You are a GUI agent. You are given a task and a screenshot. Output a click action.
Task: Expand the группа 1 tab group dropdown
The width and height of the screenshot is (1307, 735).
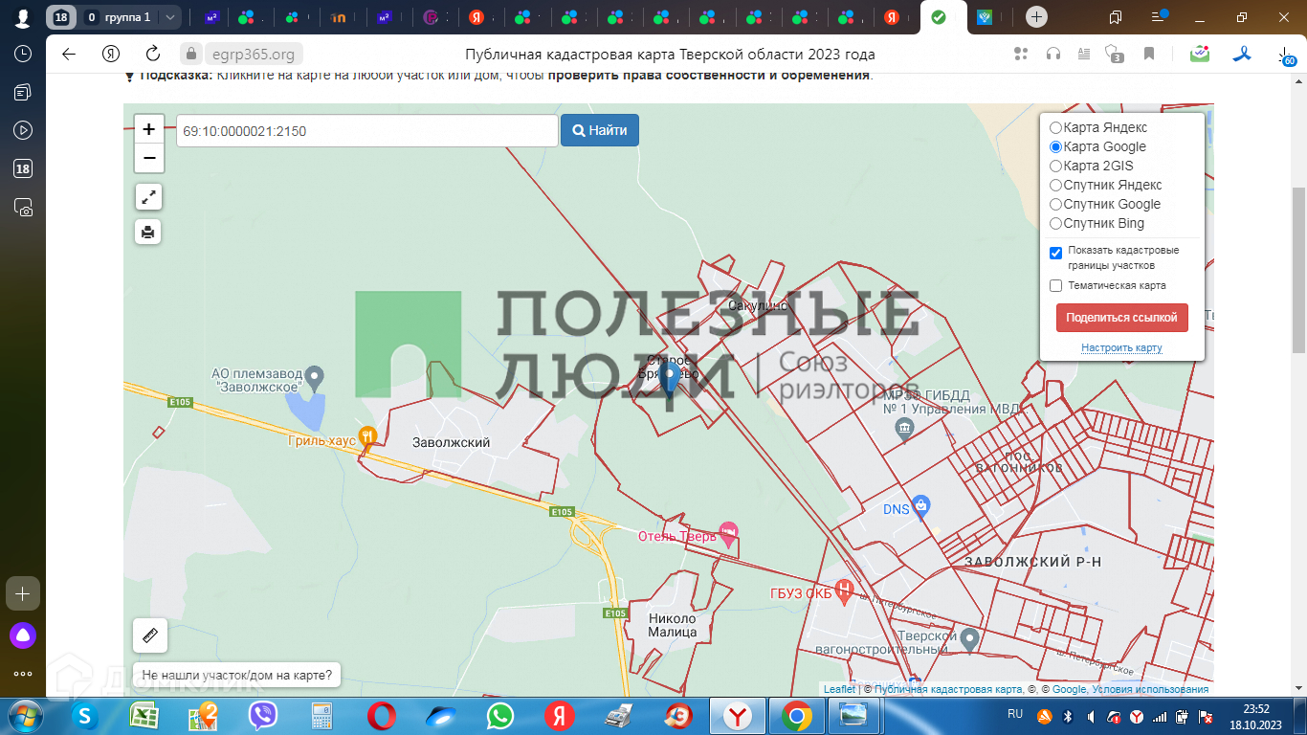pos(169,17)
